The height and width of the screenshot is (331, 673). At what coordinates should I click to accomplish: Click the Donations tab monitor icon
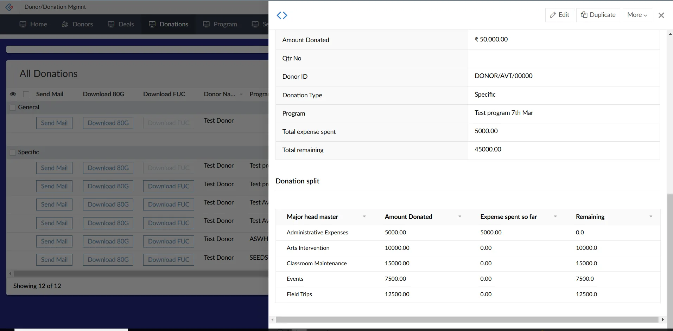(152, 24)
